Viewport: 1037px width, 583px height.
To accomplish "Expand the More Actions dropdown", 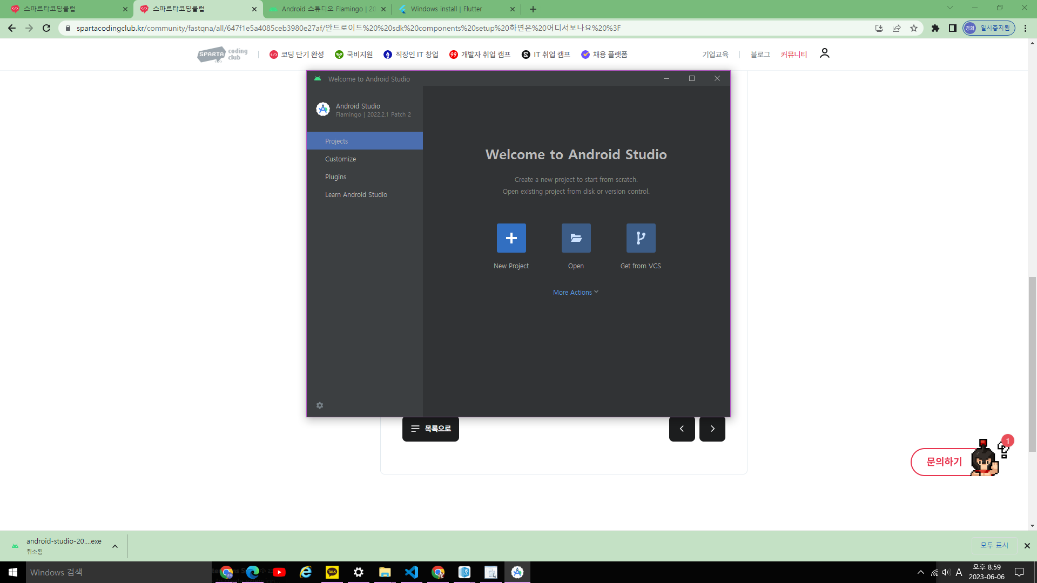I will click(x=576, y=293).
